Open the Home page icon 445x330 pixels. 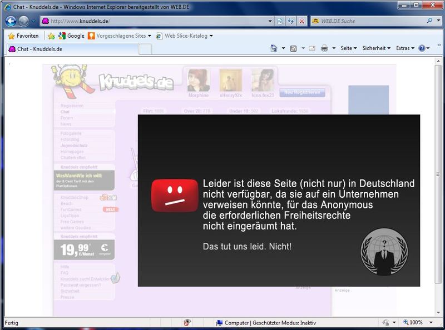(x=274, y=48)
